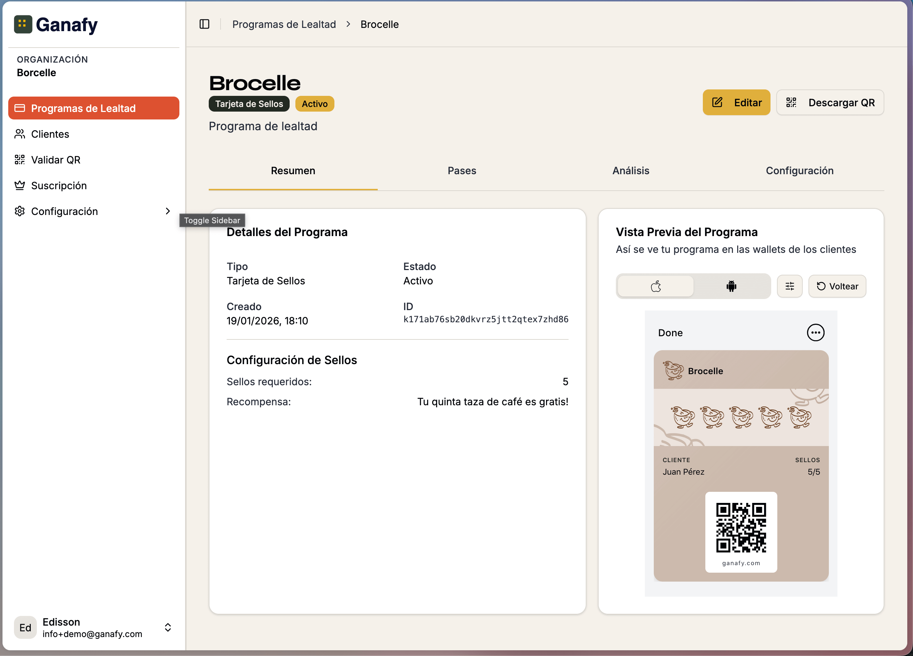The width and height of the screenshot is (913, 656).
Task: Expand the Configuración sidebar submenu
Action: pyautogui.click(x=168, y=211)
